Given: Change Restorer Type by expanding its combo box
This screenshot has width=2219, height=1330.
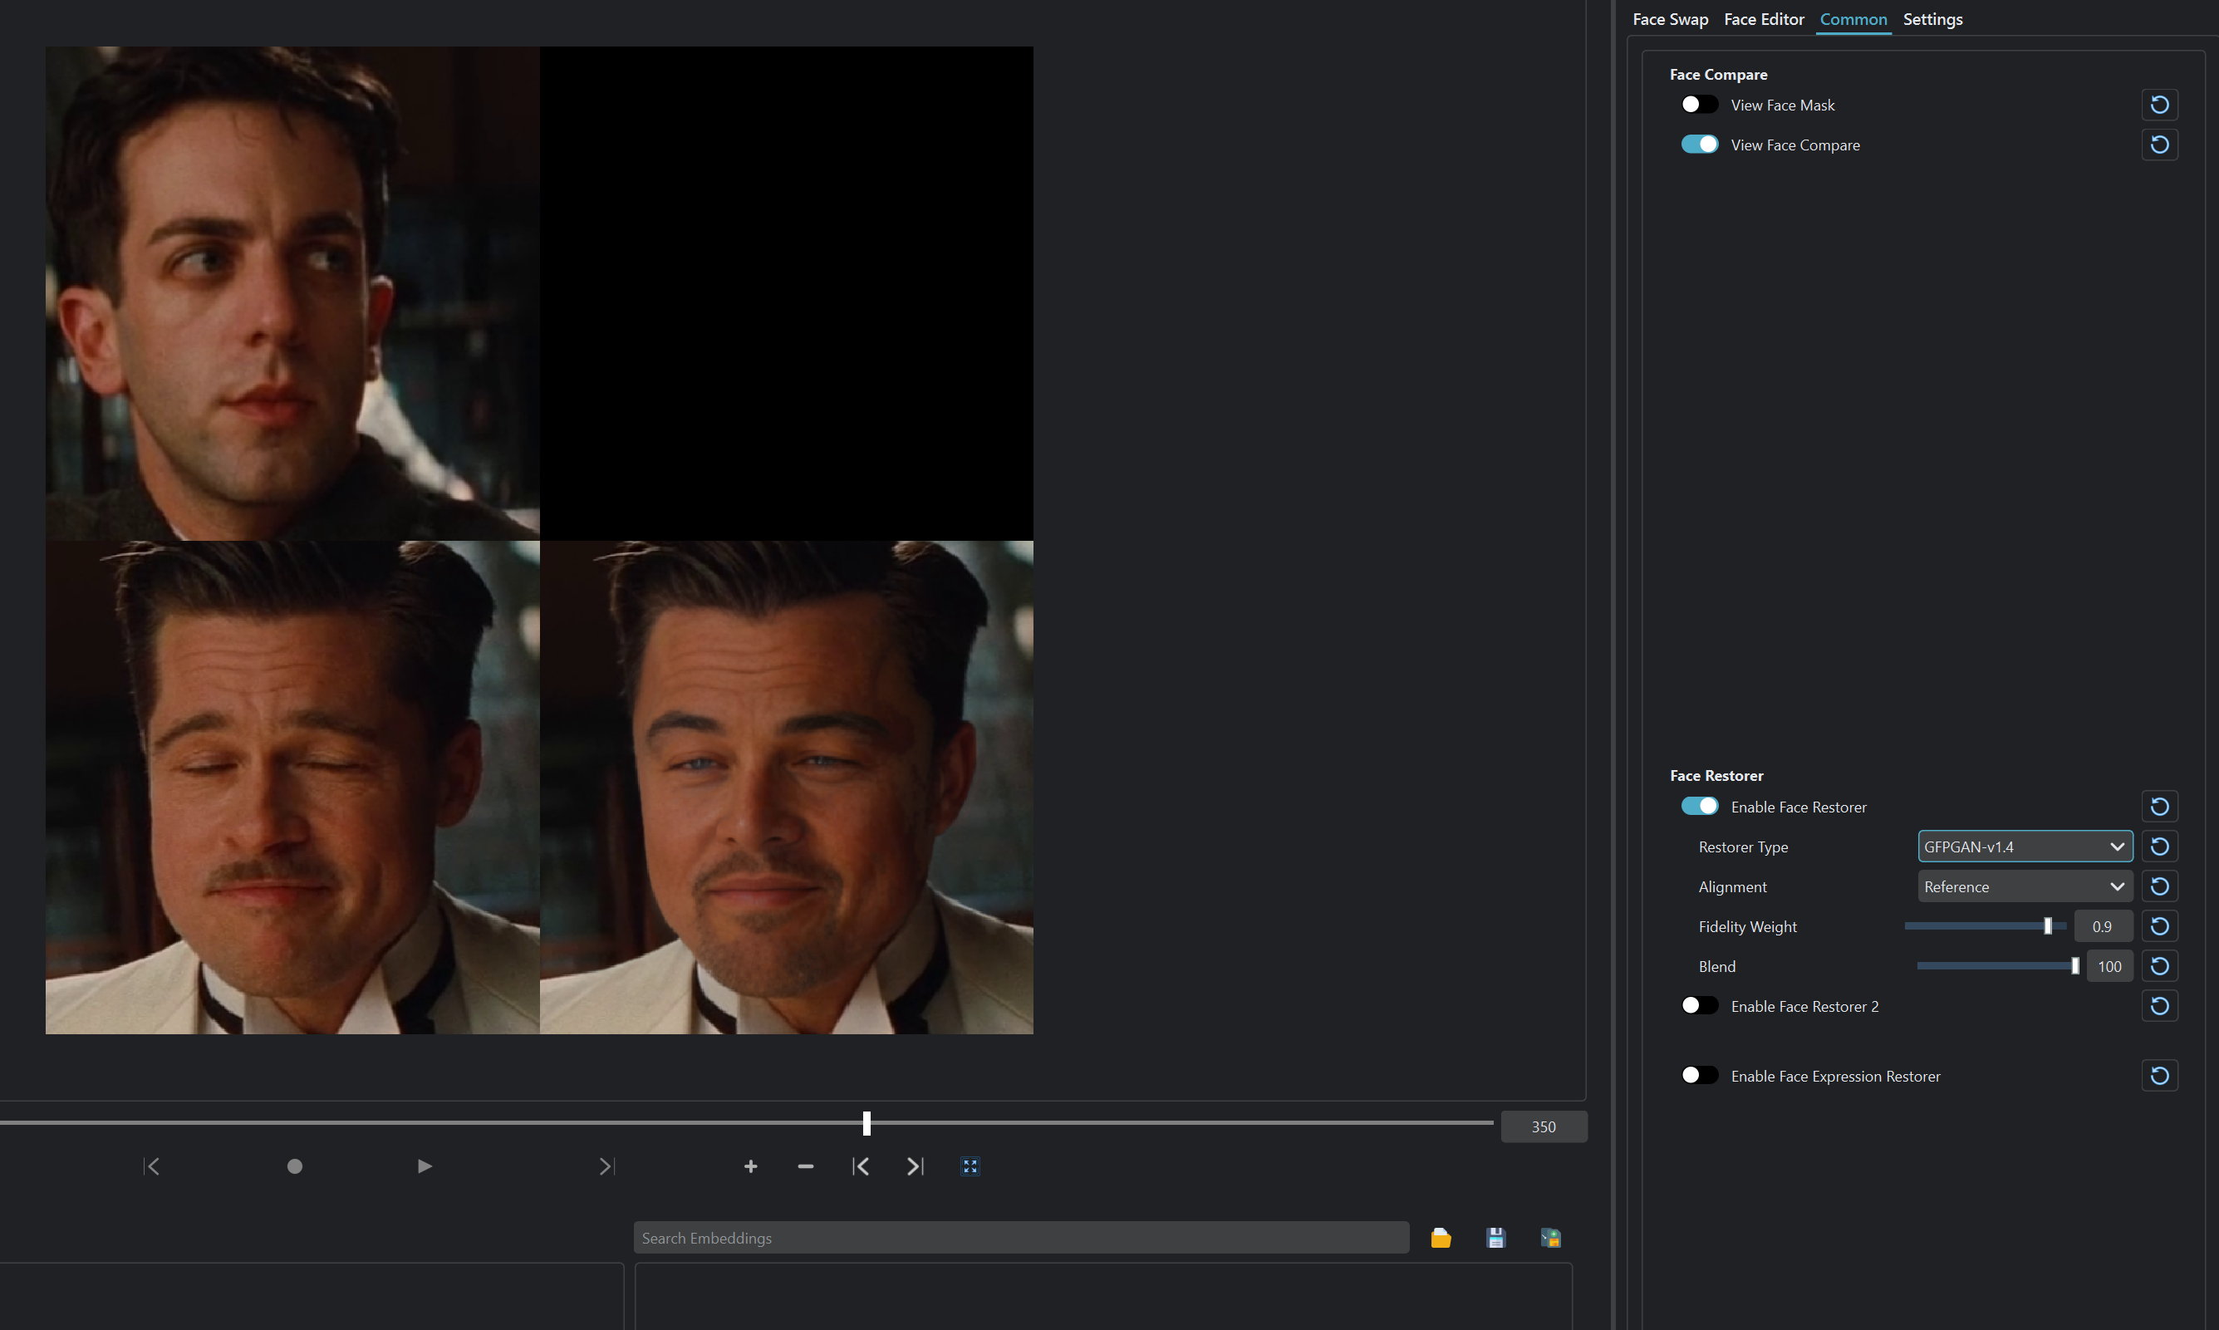Looking at the screenshot, I should (2118, 846).
